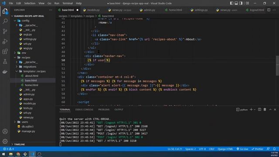Switch to settings.py tab
Image resolution: width=279 pixels, height=157 pixels.
click(201, 10)
